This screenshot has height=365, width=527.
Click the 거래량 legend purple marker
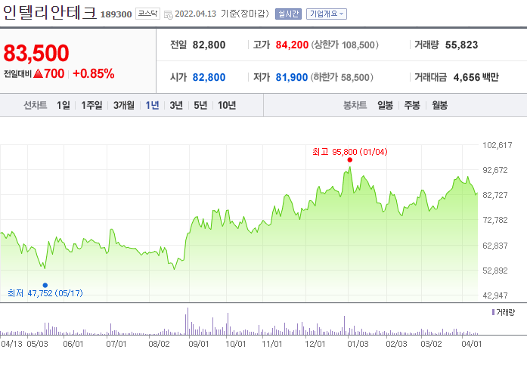[x=493, y=312]
